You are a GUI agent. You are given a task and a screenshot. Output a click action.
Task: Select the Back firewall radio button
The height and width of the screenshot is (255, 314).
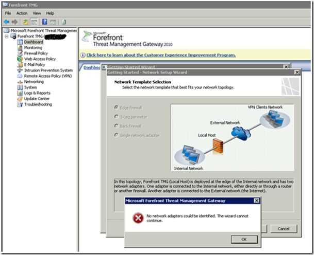point(116,126)
